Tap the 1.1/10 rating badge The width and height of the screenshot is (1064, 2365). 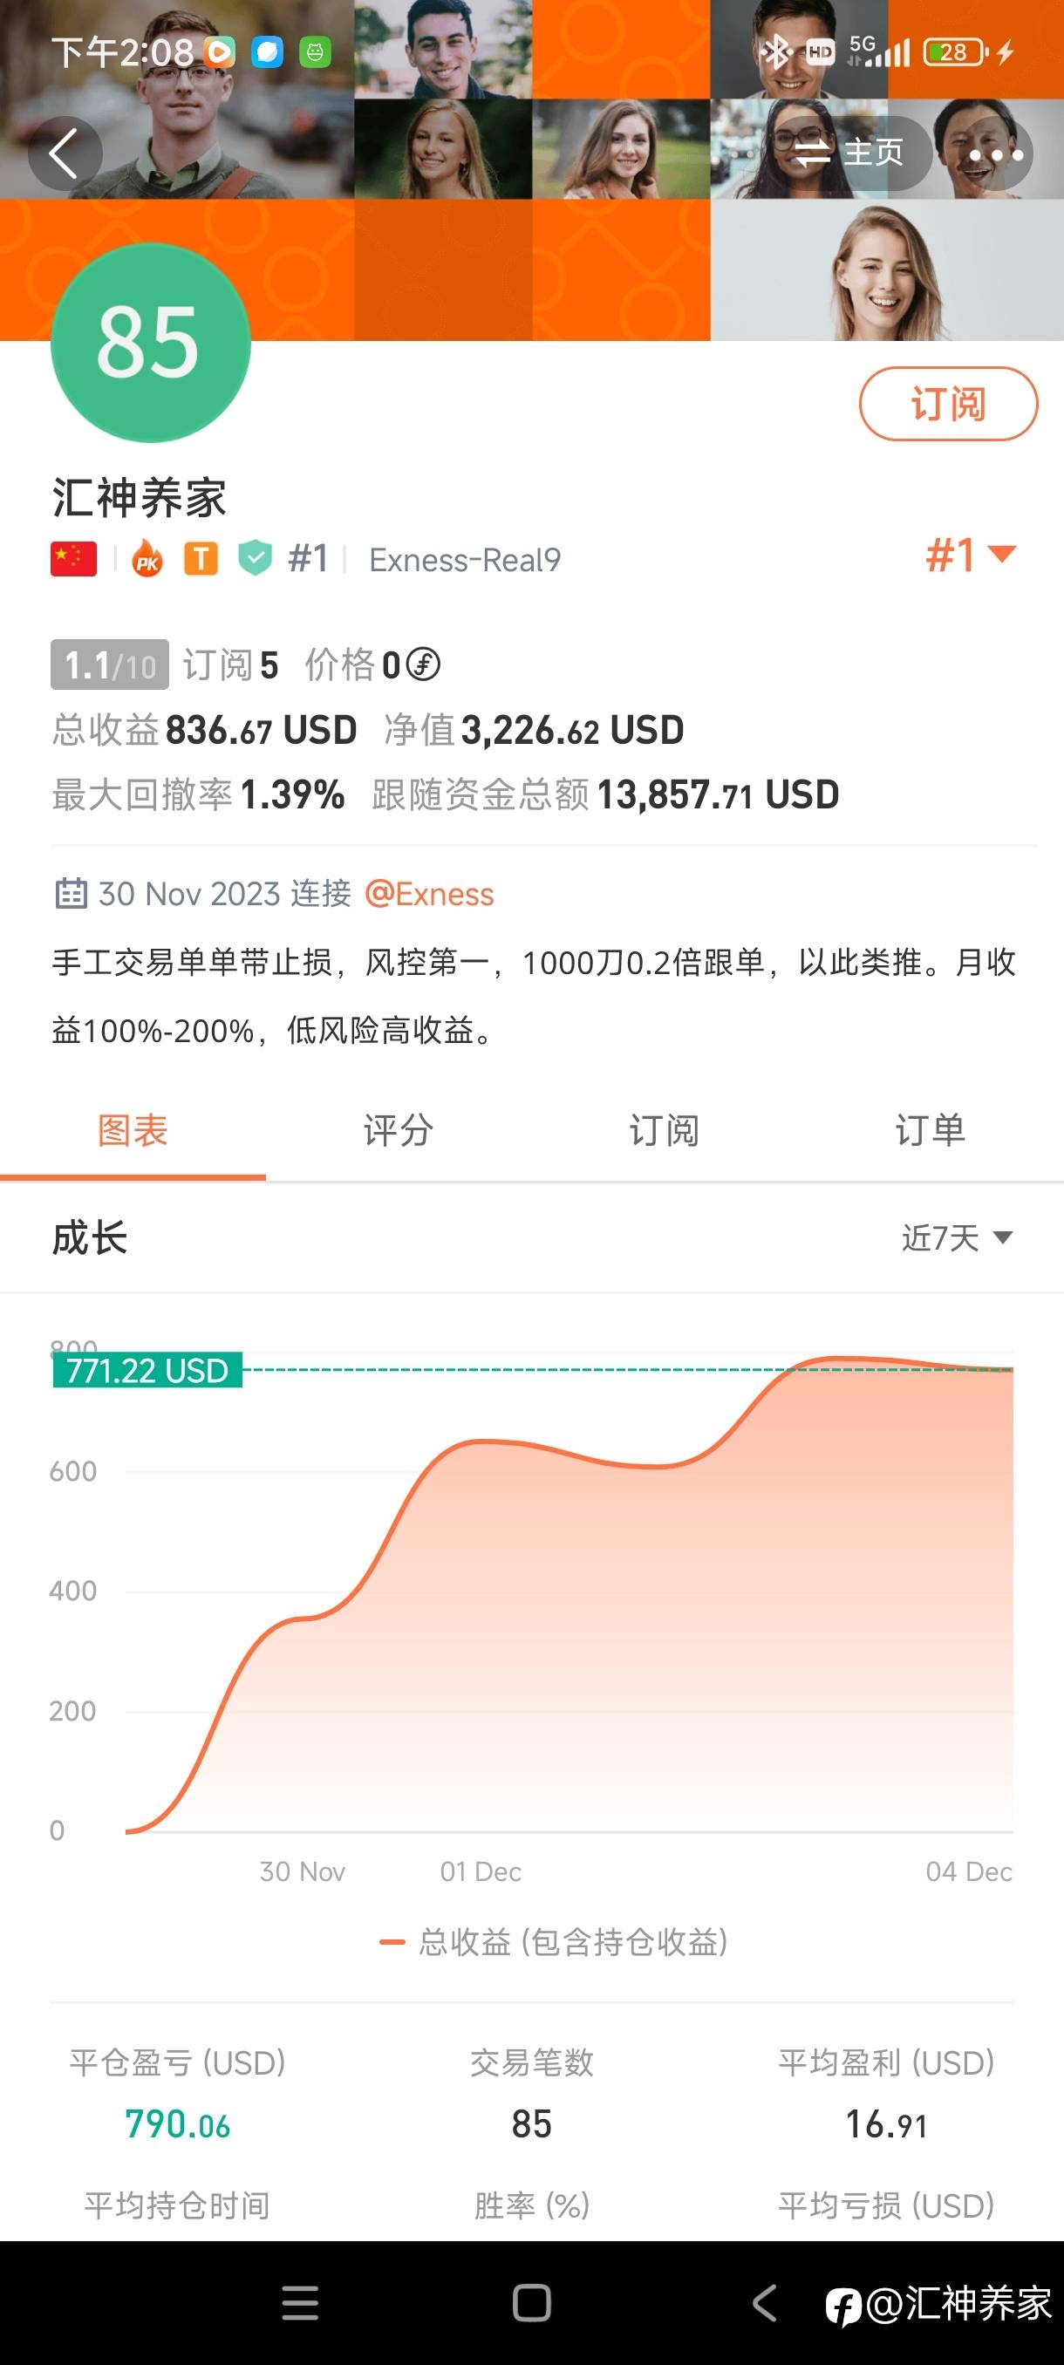click(x=109, y=665)
